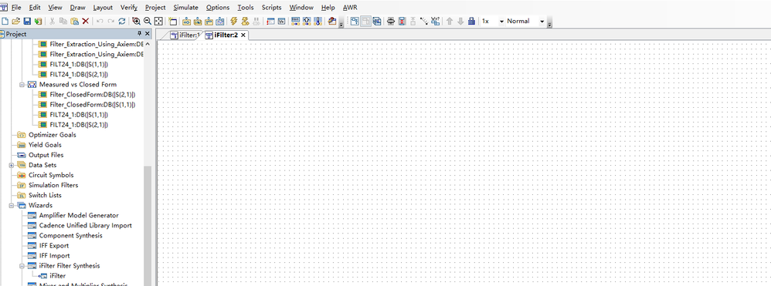Screen dimensions: 771x286
Task: Open toolbar overflow options after Normal dropdown
Action: point(549,22)
